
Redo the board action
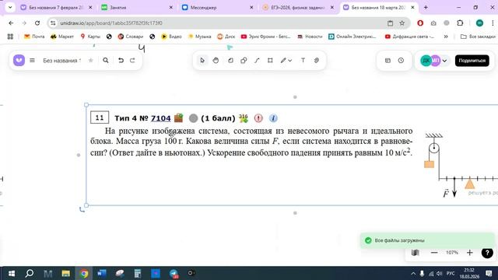click(132, 61)
